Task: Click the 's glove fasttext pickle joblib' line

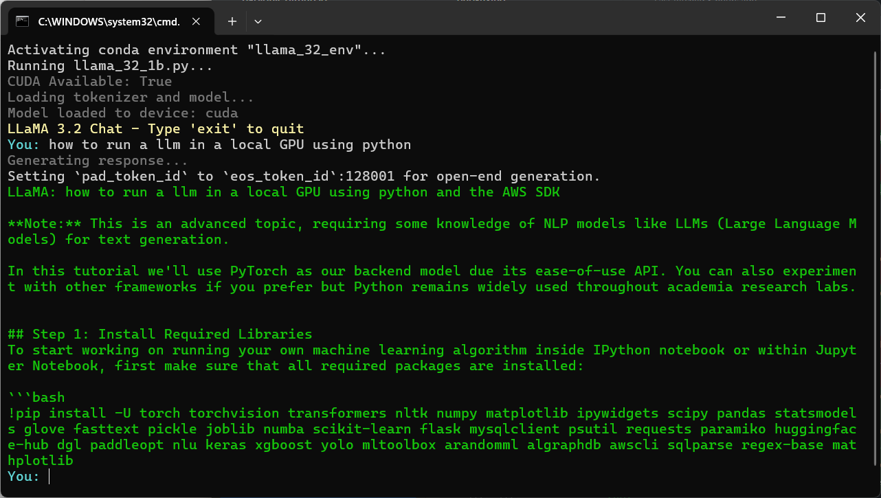Action: click(432, 429)
